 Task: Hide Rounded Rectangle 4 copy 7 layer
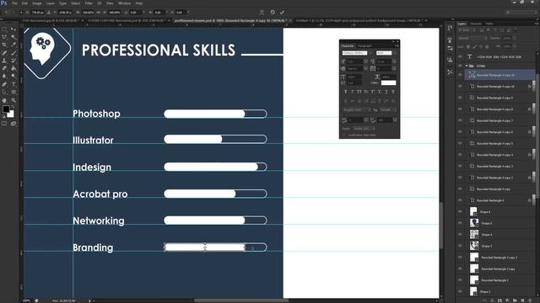pyautogui.click(x=460, y=120)
